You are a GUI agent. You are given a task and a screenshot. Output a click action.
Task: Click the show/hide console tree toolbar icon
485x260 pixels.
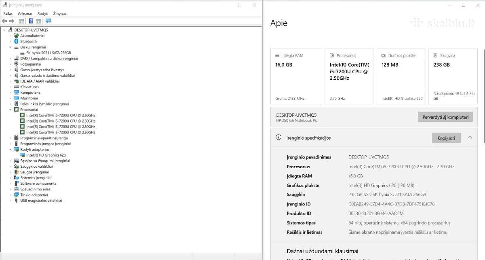21,21
